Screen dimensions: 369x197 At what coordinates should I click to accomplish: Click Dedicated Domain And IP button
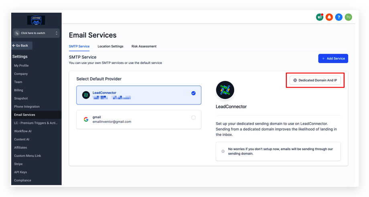[315, 80]
